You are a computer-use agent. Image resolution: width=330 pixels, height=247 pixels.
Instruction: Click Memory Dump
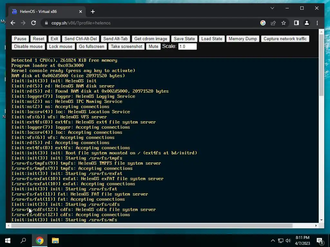[x=243, y=39]
